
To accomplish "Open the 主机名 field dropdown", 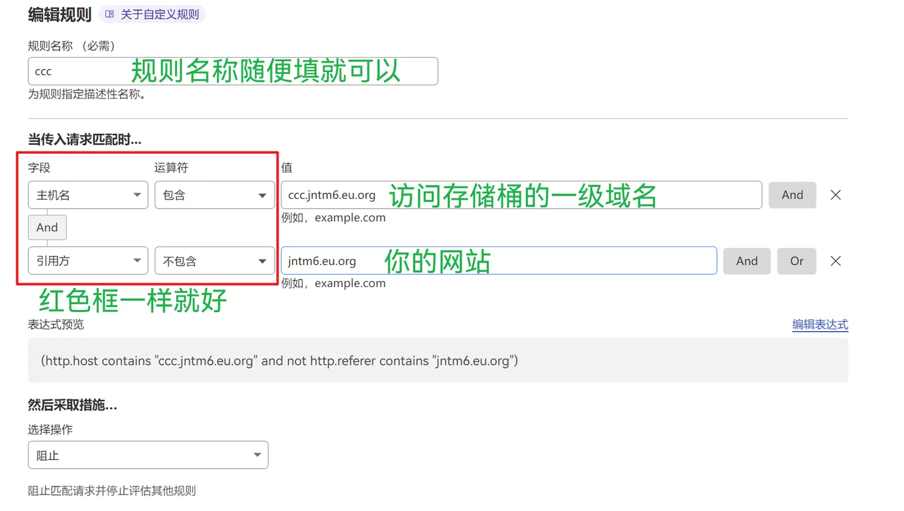I will pyautogui.click(x=88, y=195).
